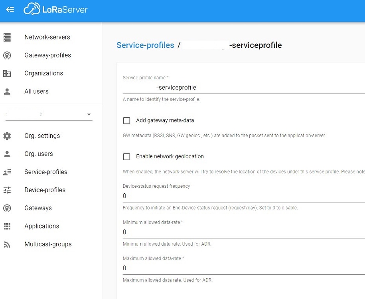Select the Network-servers sidebar icon
The height and width of the screenshot is (299, 365).
8,37
